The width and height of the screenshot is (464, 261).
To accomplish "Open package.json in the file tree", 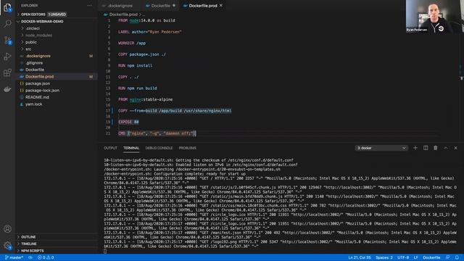I will click(38, 83).
